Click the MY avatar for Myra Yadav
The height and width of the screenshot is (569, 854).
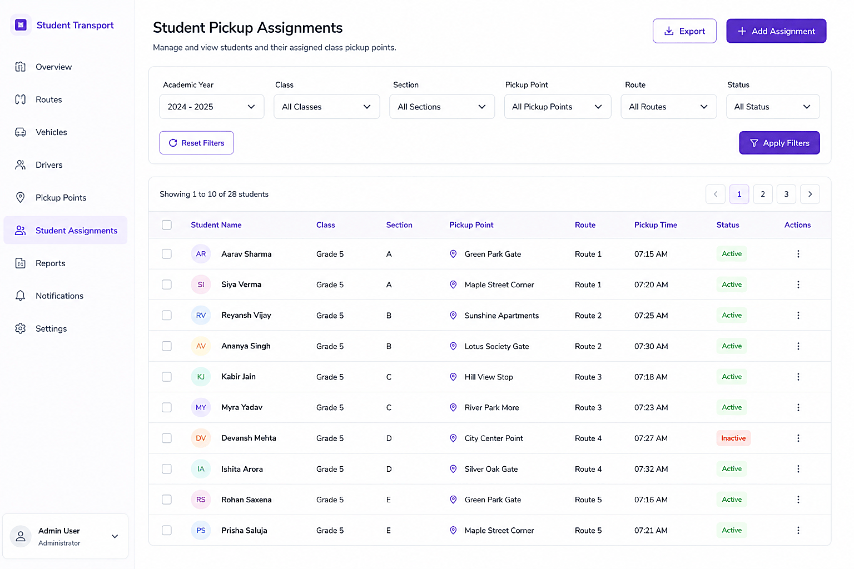coord(201,407)
